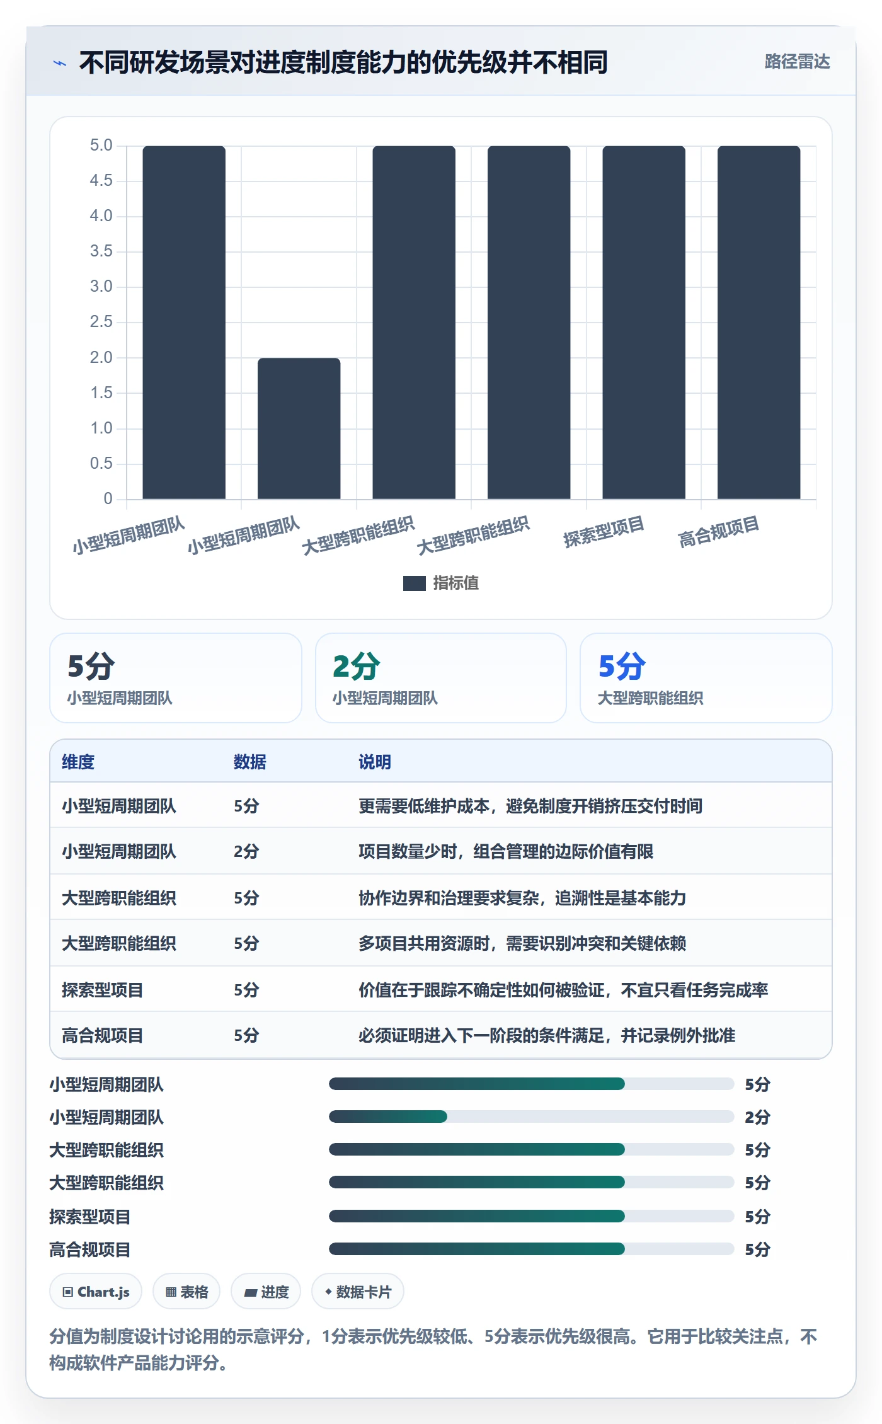Click the chart bar reaching 2.0
This screenshot has width=882, height=1424.
pos(299,428)
